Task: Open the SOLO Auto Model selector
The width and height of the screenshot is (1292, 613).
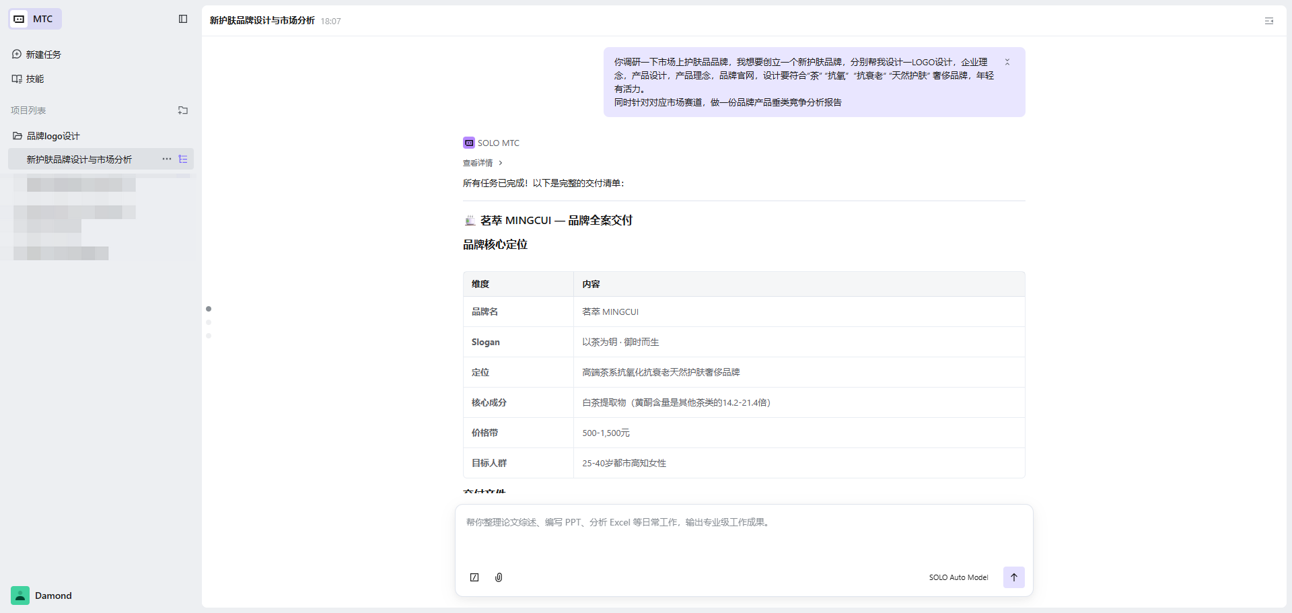Action: pyautogui.click(x=958, y=577)
